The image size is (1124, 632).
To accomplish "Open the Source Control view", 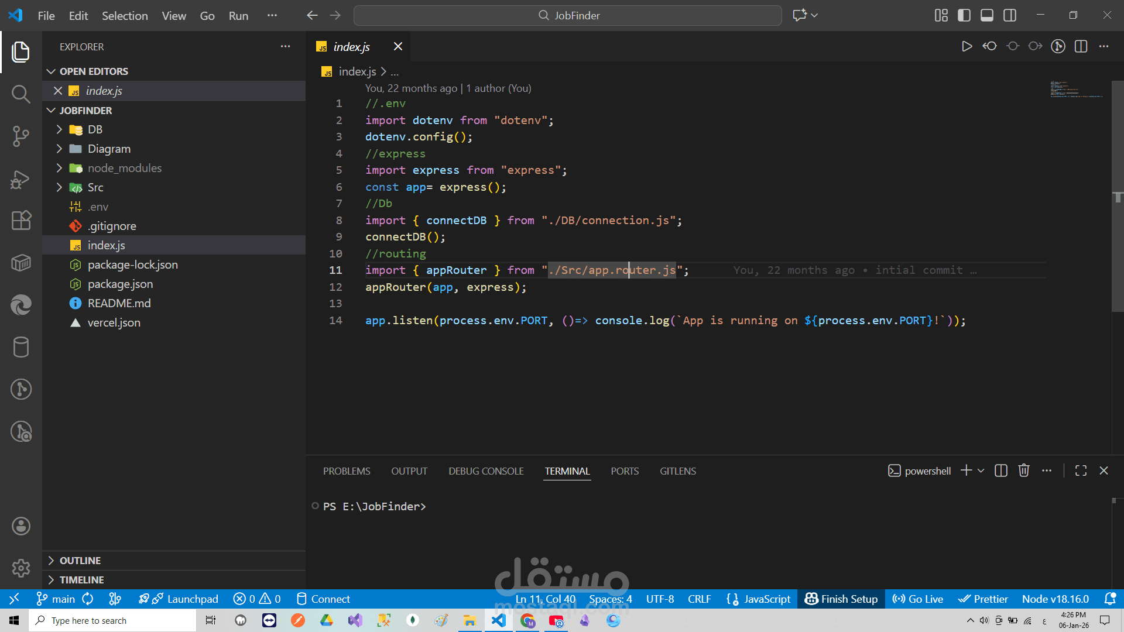I will click(x=21, y=136).
